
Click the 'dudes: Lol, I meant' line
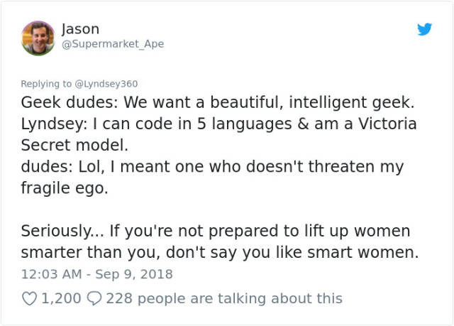211,167
